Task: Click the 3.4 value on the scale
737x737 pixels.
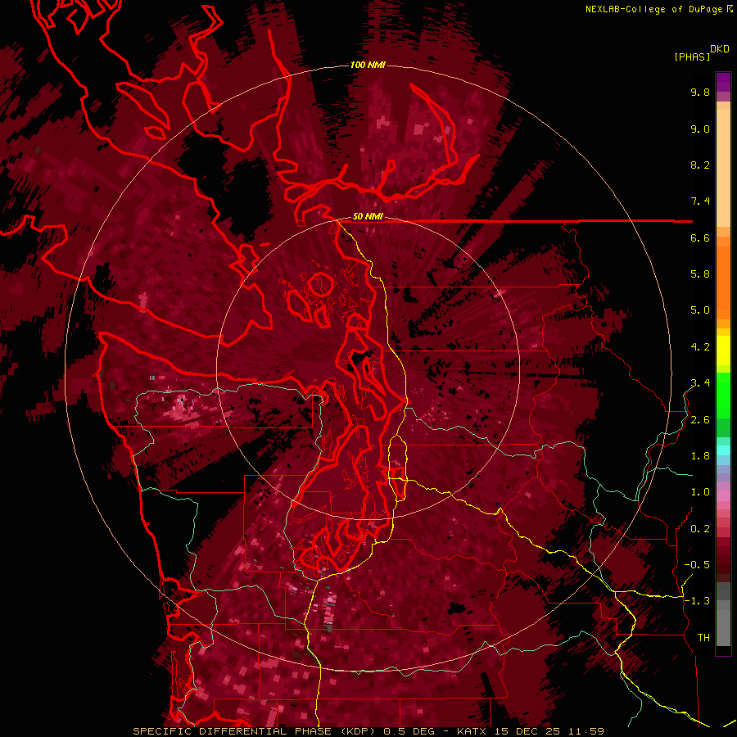Action: pos(700,383)
